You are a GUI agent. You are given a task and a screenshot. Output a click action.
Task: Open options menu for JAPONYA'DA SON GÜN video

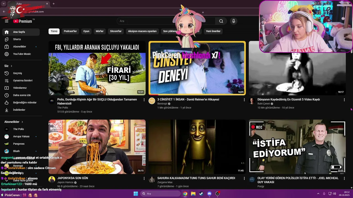coord(144,178)
